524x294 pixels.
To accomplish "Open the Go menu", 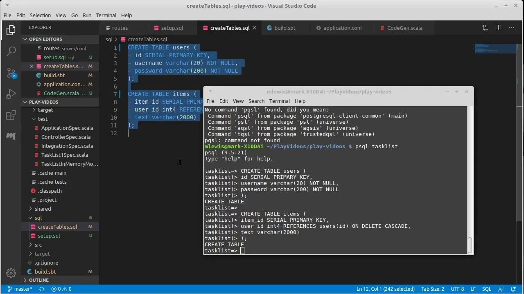I will click(75, 15).
